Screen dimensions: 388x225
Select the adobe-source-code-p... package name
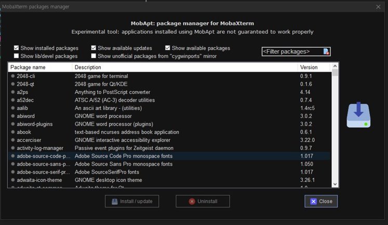click(43, 156)
